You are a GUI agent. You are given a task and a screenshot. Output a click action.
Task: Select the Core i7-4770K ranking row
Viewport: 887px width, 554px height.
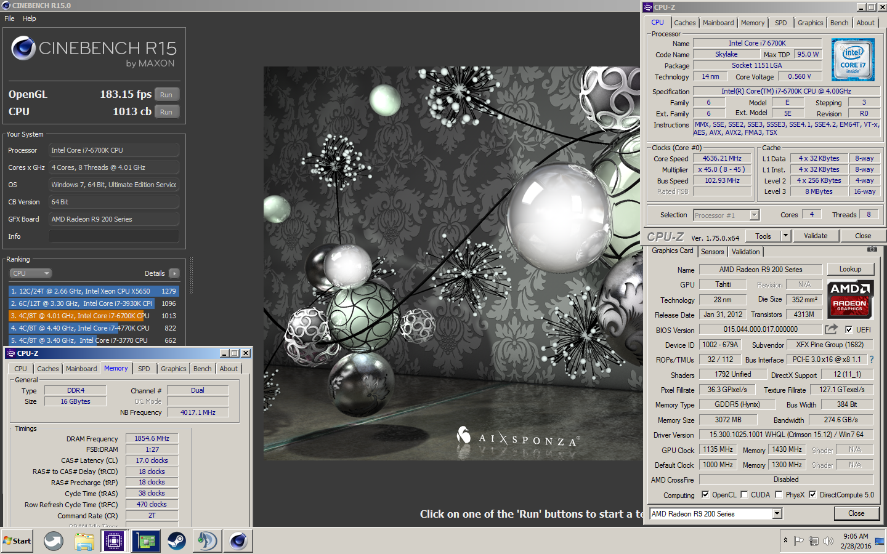(x=94, y=328)
